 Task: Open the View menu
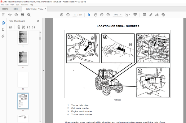click(12, 5)
